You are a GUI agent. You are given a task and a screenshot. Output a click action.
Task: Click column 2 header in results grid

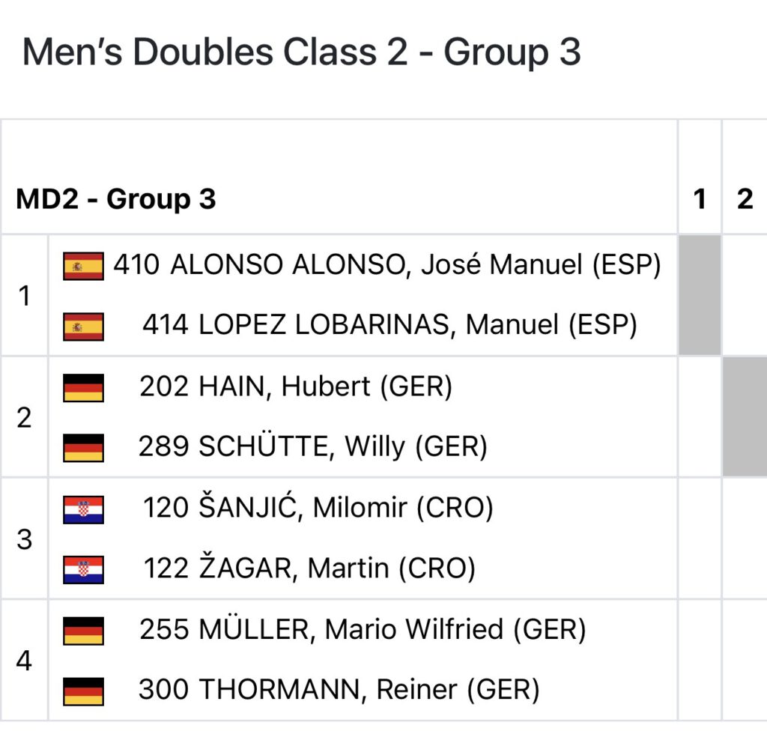pos(745,199)
